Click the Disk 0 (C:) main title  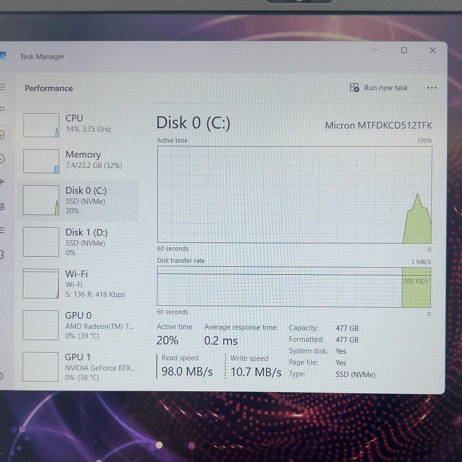coord(193,123)
